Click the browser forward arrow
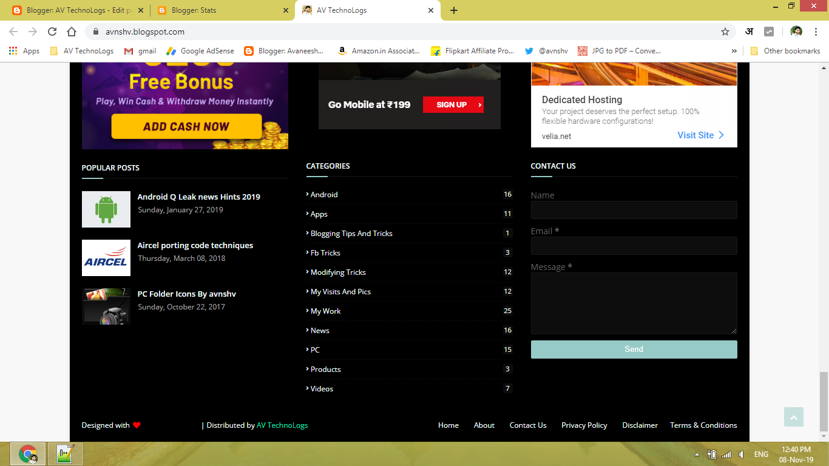 tap(33, 32)
